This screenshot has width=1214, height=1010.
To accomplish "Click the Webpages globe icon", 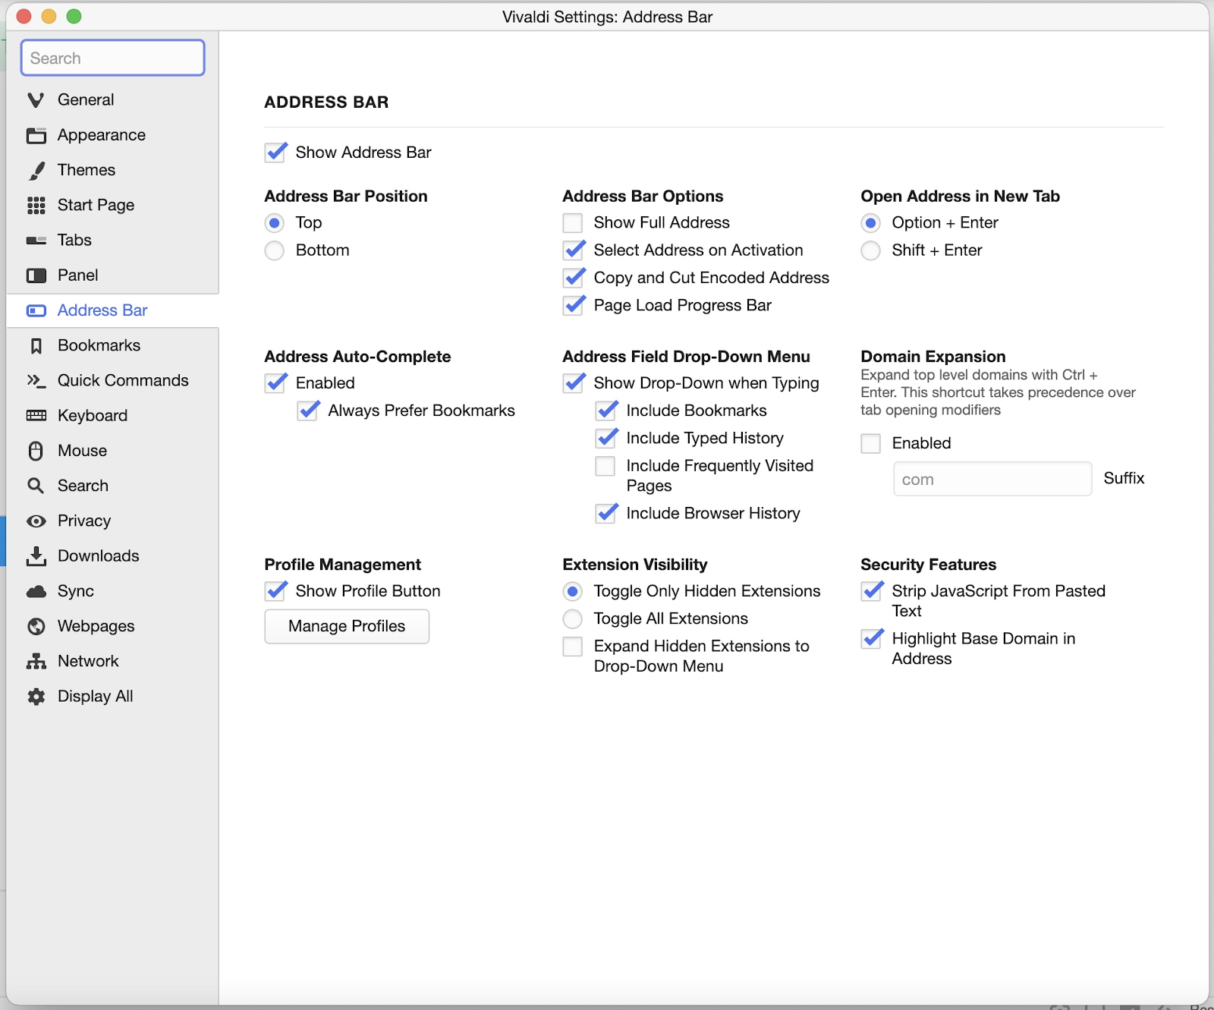I will pos(36,626).
